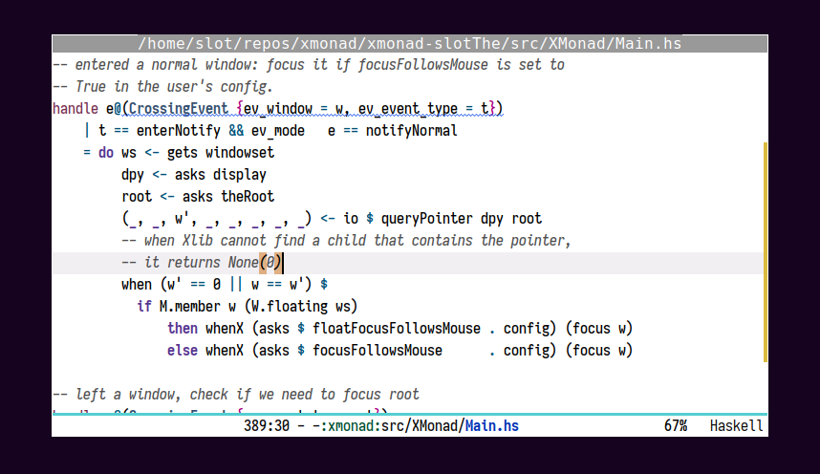Click the Haskell major mode indicator
Image resolution: width=820 pixels, height=474 pixels.
click(x=736, y=426)
